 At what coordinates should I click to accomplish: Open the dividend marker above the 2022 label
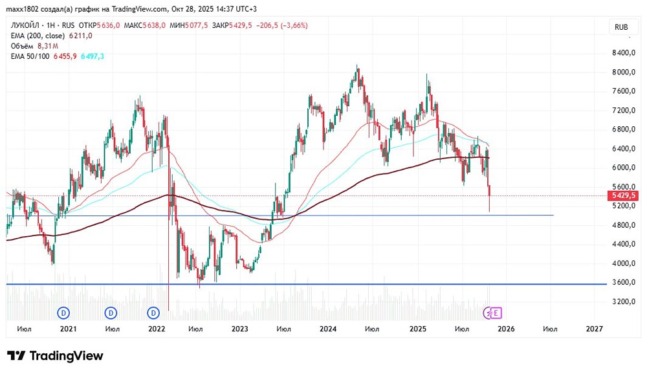pyautogui.click(x=153, y=313)
